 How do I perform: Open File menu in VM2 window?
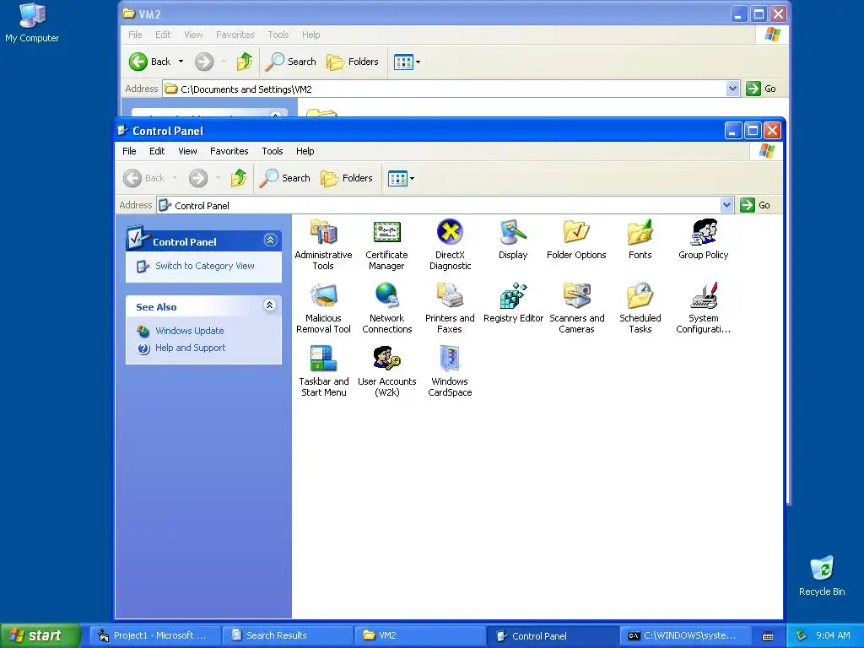135,35
